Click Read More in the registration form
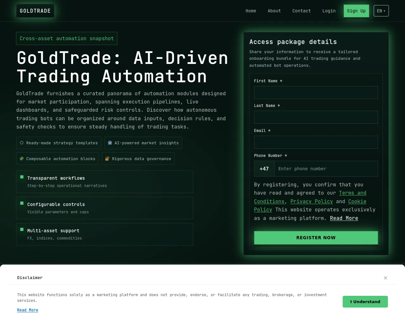 pyautogui.click(x=344, y=218)
